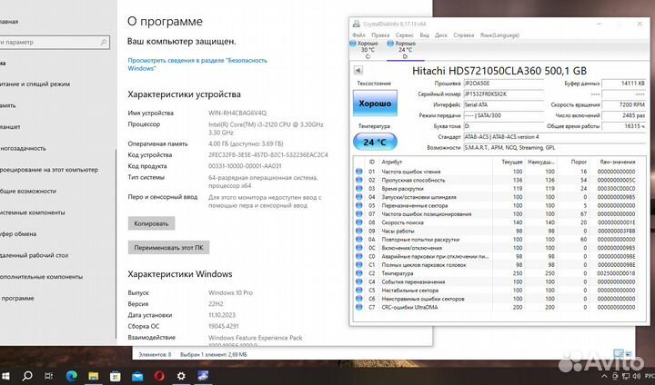Click the Settings search magnifier icon
Screen dimensions: 655x385
pyautogui.click(x=103, y=42)
